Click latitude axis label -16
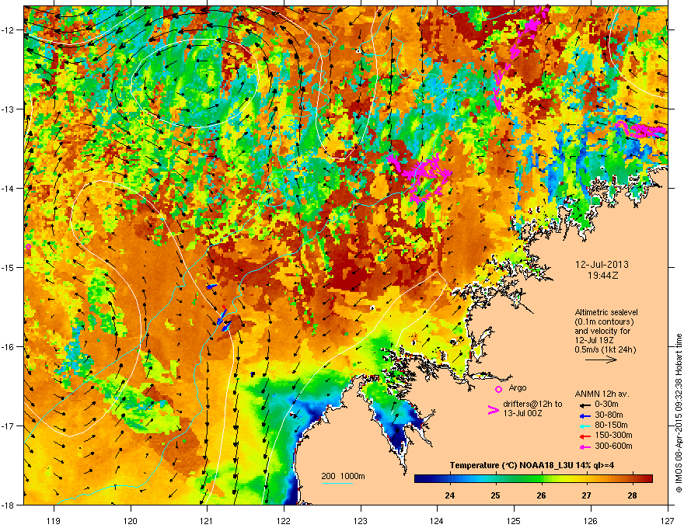The image size is (684, 528). coord(8,347)
